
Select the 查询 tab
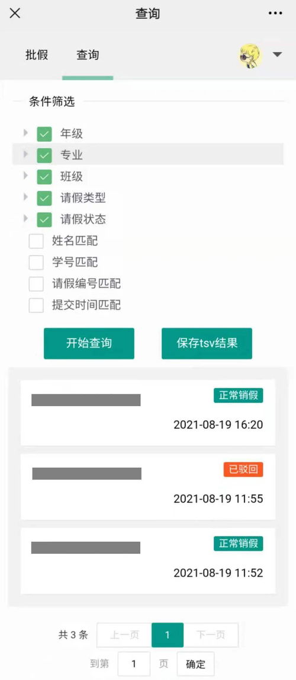88,55
